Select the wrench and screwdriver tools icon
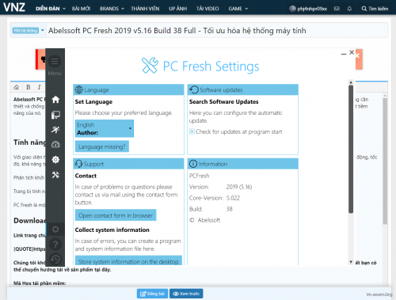 click(55, 175)
